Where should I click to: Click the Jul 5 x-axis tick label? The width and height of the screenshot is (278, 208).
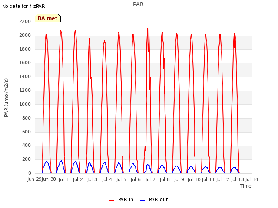pos(121,179)
